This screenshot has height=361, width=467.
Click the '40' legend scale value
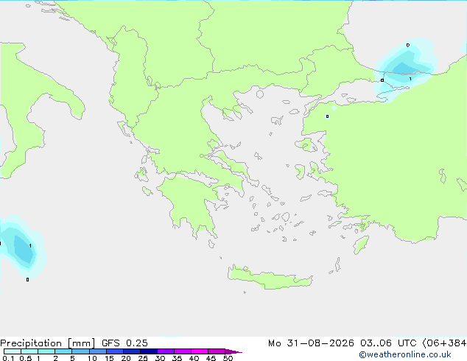[x=194, y=358]
